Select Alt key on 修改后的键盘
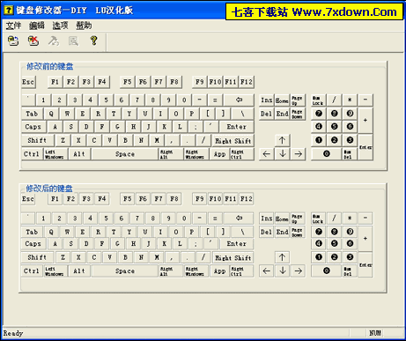Viewport: 406px width, 341px height. (x=79, y=271)
